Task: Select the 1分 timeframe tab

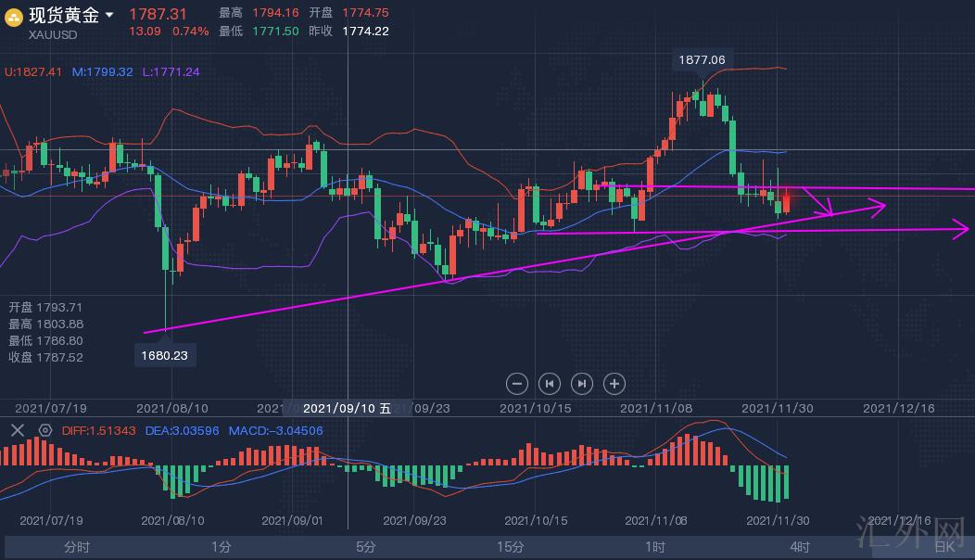Action: 221,547
